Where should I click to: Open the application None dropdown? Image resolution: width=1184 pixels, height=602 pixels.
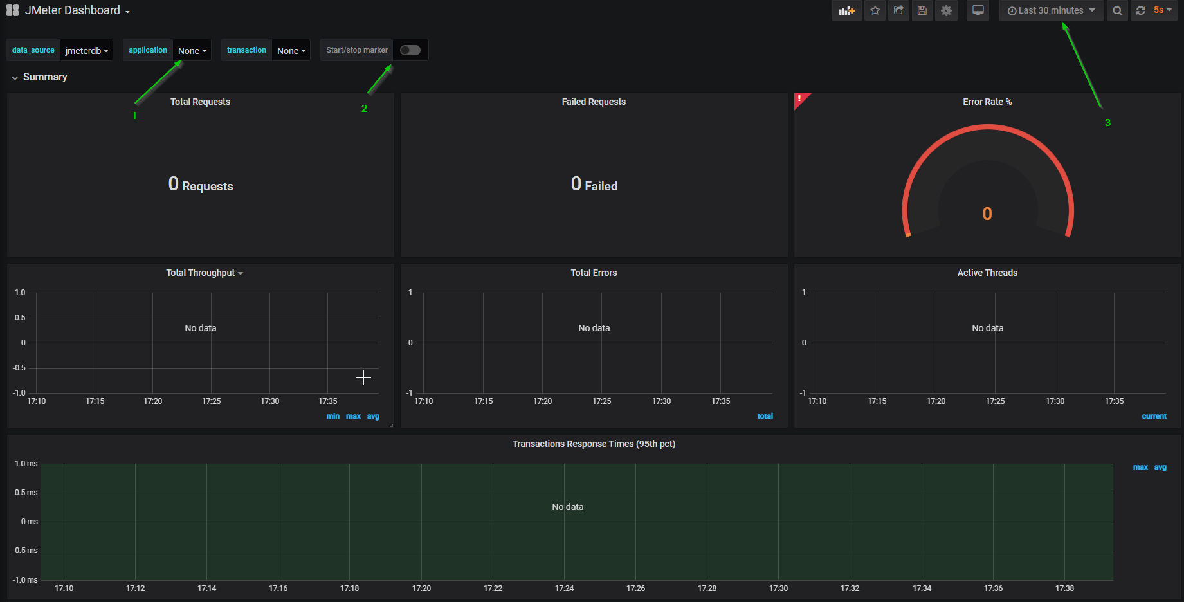point(192,50)
